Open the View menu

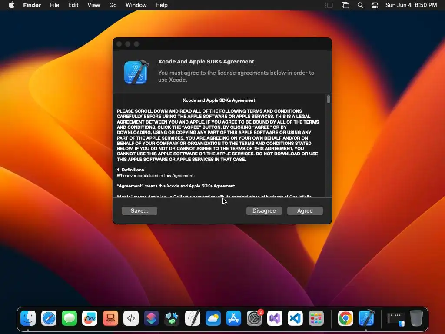94,5
